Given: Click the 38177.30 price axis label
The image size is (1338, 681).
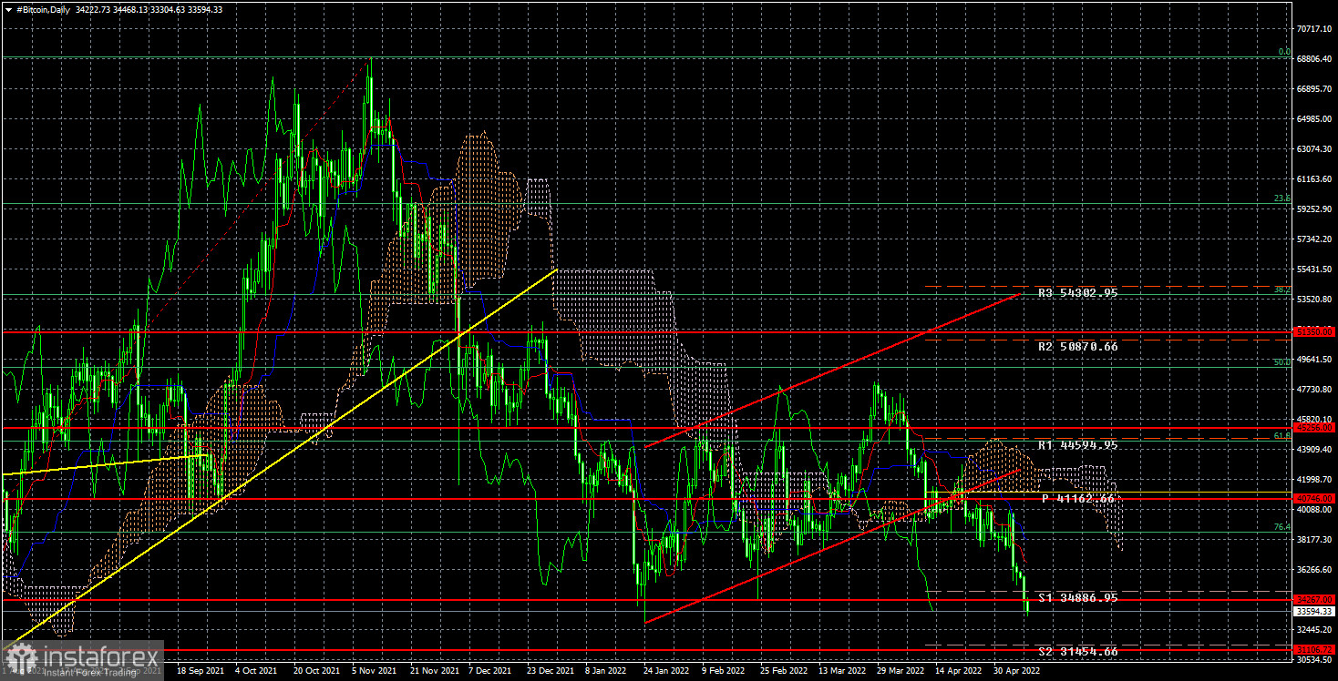Looking at the screenshot, I should (x=1316, y=540).
